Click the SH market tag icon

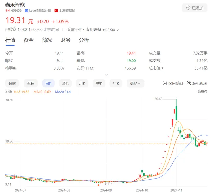pos(7,11)
